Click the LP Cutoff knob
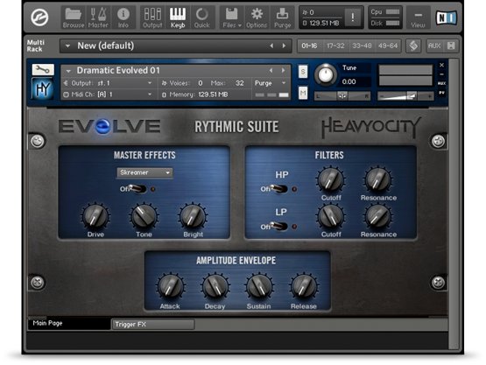The height and width of the screenshot is (365, 486). click(330, 216)
